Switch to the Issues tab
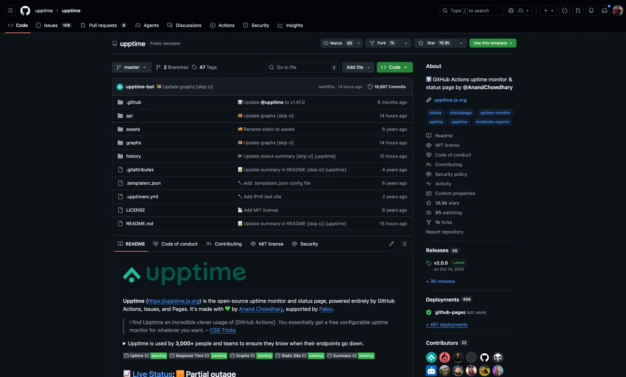The height and width of the screenshot is (377, 626). (51, 25)
